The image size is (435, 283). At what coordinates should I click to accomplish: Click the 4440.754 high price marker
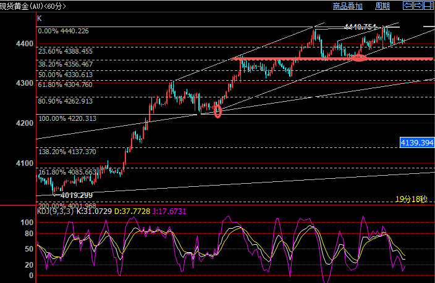click(x=360, y=27)
